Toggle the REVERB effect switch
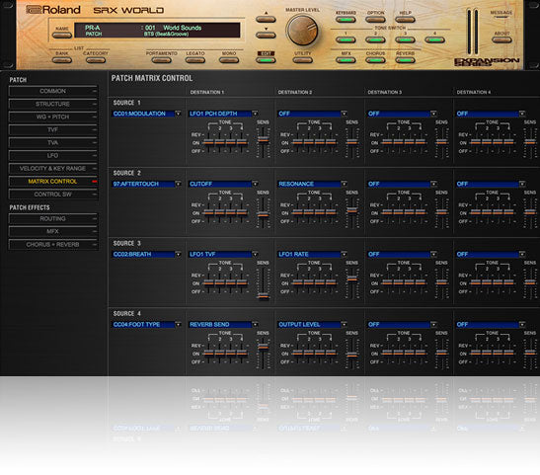Image resolution: width=540 pixels, height=475 pixels. point(405,60)
